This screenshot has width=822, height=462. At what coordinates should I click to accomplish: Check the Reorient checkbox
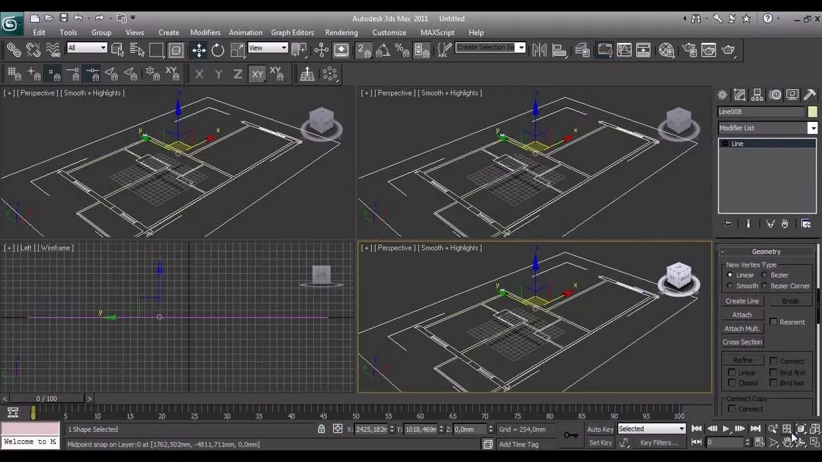773,321
